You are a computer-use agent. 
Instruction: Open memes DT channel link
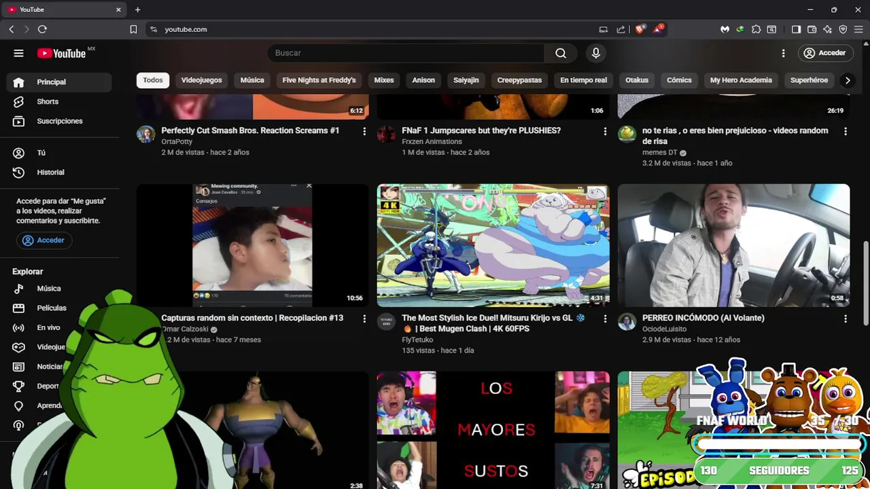660,152
